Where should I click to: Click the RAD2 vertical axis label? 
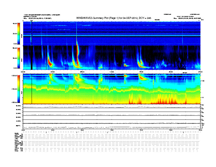pyautogui.click(x=22, y=36)
